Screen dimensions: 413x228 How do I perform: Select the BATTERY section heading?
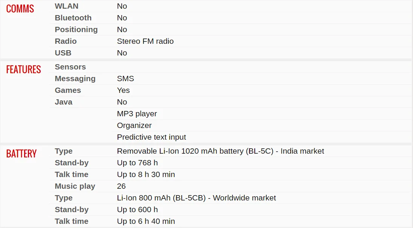click(x=21, y=154)
